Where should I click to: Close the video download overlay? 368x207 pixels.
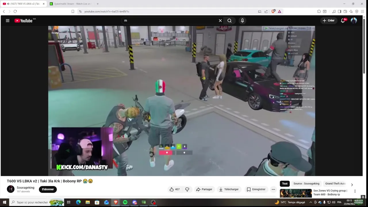(313, 28)
